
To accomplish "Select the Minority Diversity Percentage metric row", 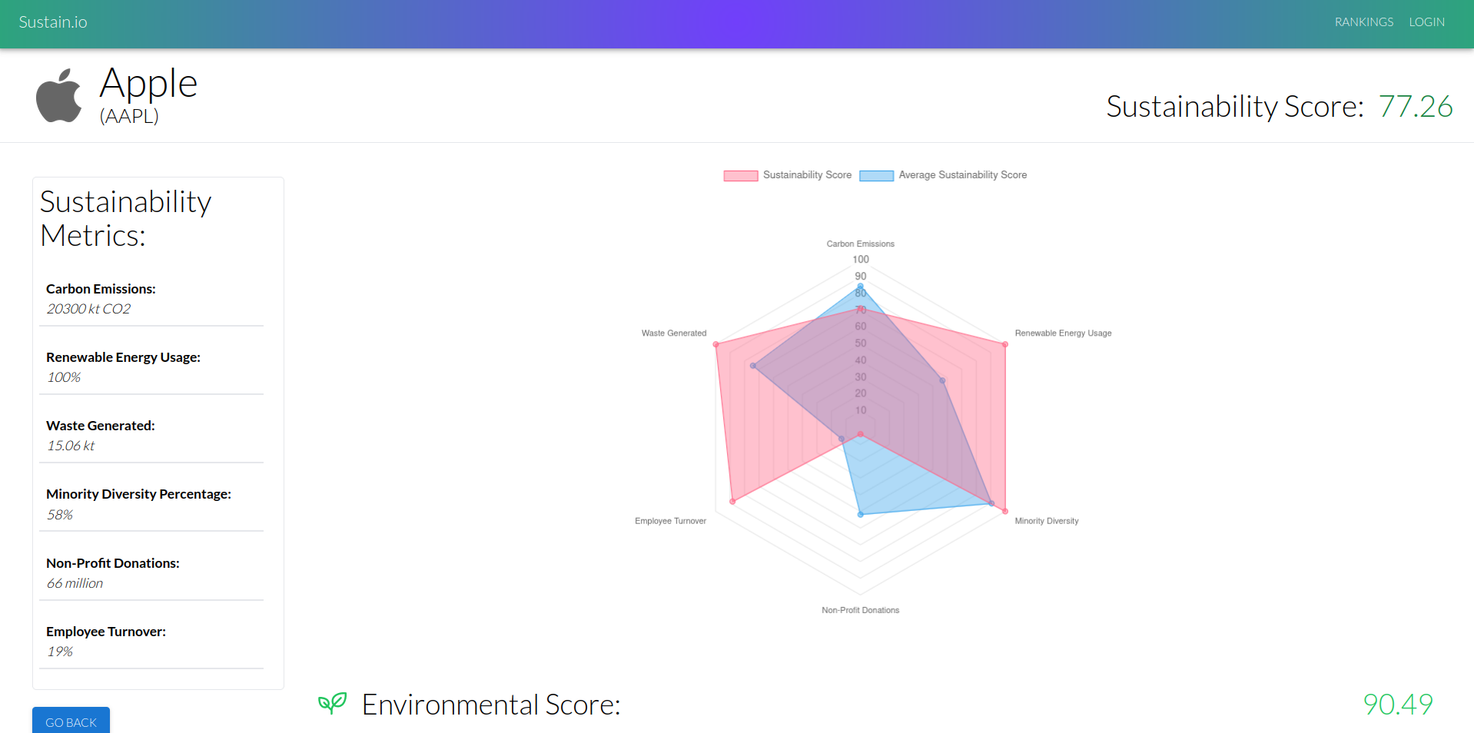I will coord(151,504).
